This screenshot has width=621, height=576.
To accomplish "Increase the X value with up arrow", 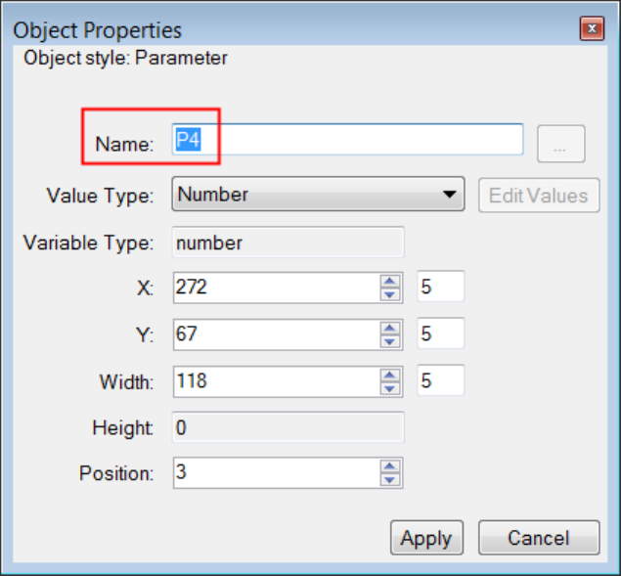I will [391, 281].
